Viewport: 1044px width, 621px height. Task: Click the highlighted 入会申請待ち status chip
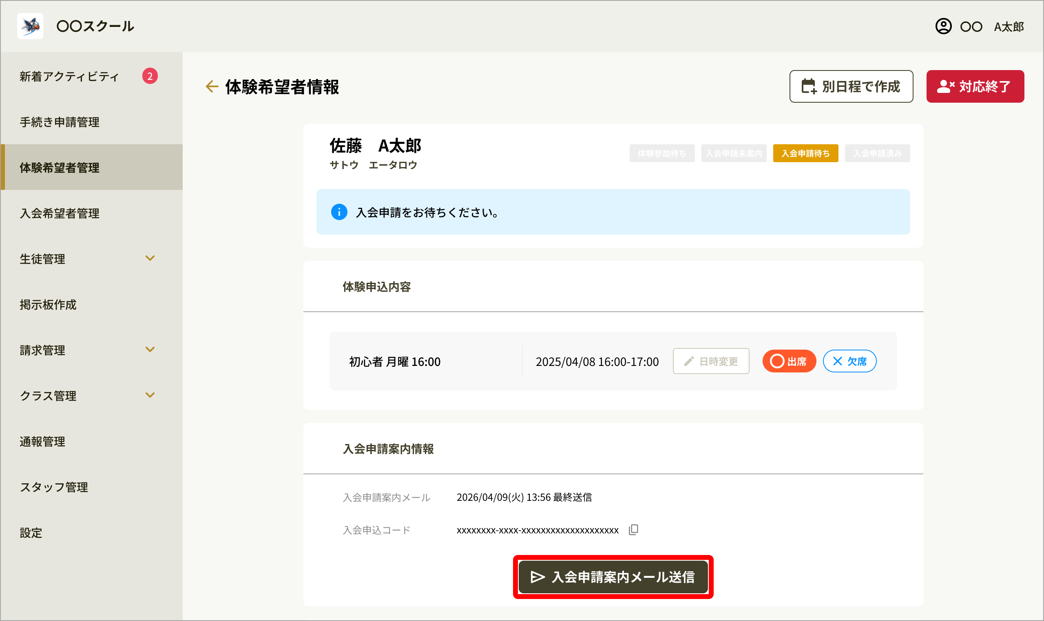805,154
